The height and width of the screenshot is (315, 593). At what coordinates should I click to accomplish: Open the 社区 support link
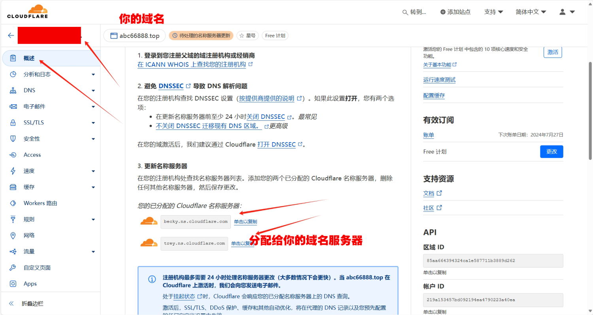(432, 208)
